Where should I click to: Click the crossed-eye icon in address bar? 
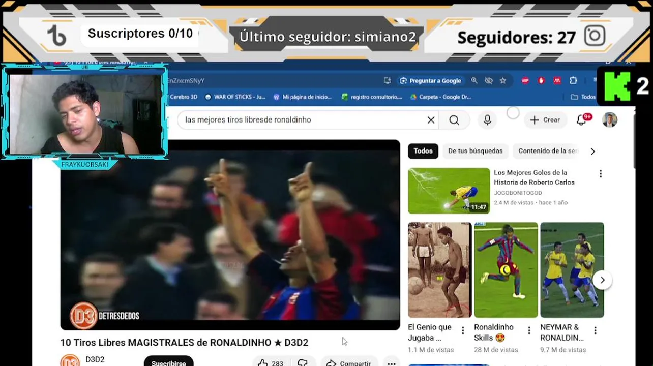click(489, 81)
